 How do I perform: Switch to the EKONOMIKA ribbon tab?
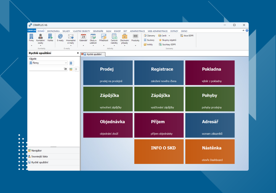(53, 31)
